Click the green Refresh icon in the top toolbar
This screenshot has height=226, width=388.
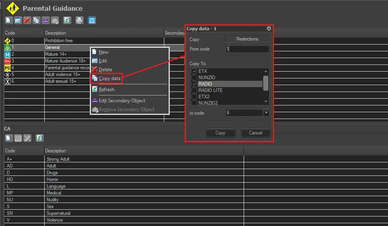point(67,20)
